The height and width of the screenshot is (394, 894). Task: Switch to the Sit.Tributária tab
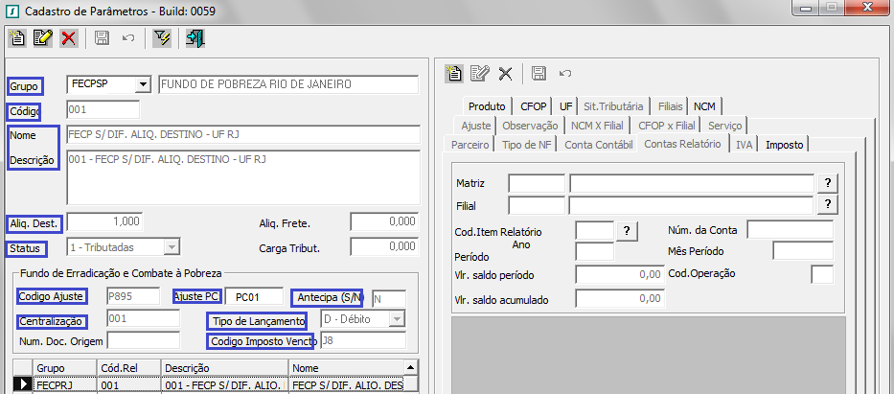(613, 106)
